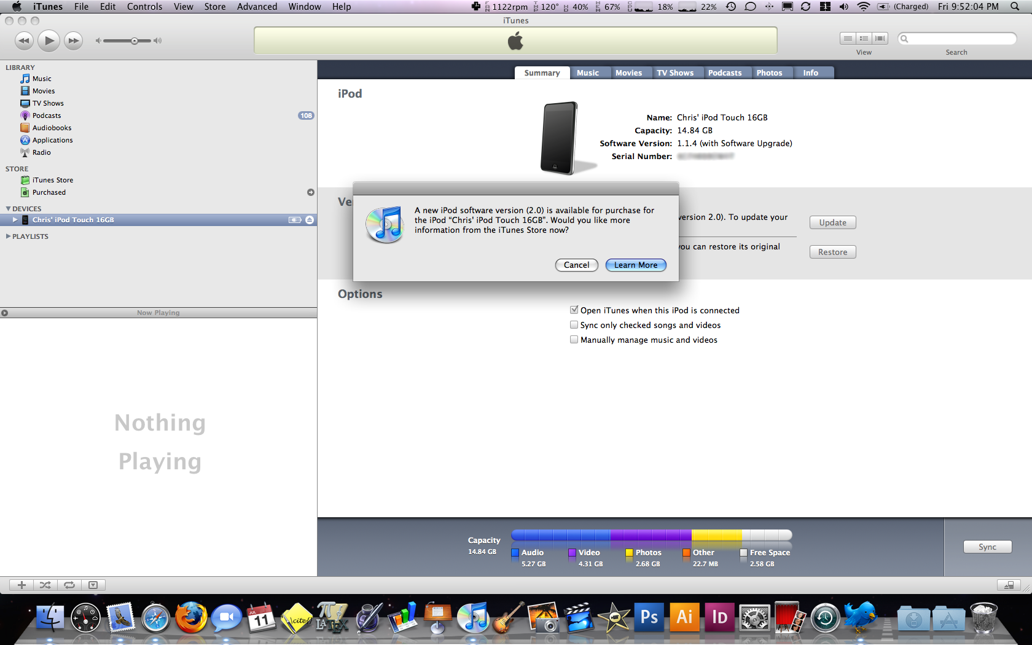Enable Sync only checked songs and videos
This screenshot has width=1032, height=645.
(574, 325)
